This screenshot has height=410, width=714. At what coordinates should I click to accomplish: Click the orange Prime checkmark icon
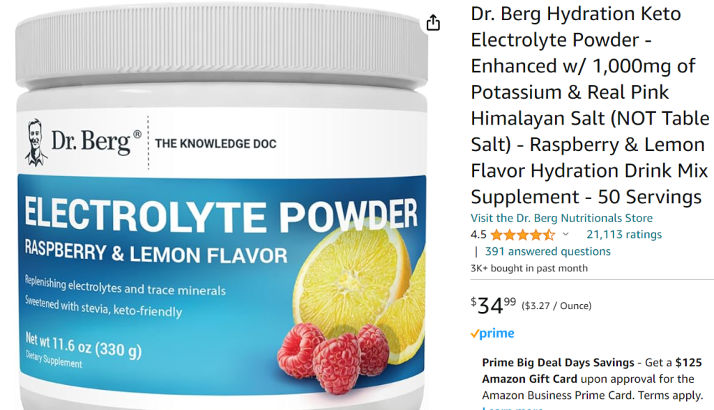[474, 334]
